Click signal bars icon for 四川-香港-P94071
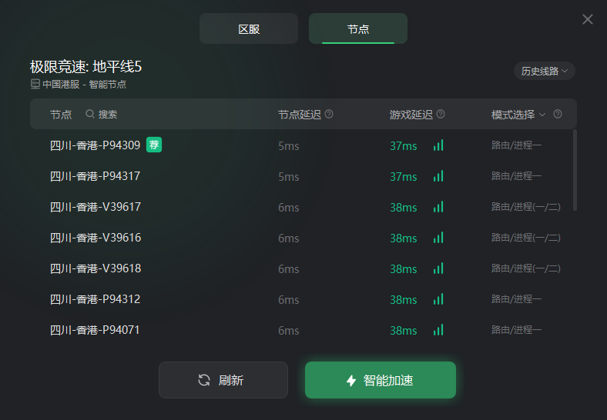 [x=438, y=330]
